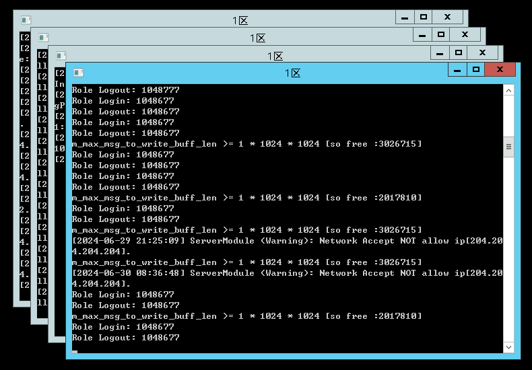
Task: Open the system icon of the second-from-back console window
Action: [43, 38]
